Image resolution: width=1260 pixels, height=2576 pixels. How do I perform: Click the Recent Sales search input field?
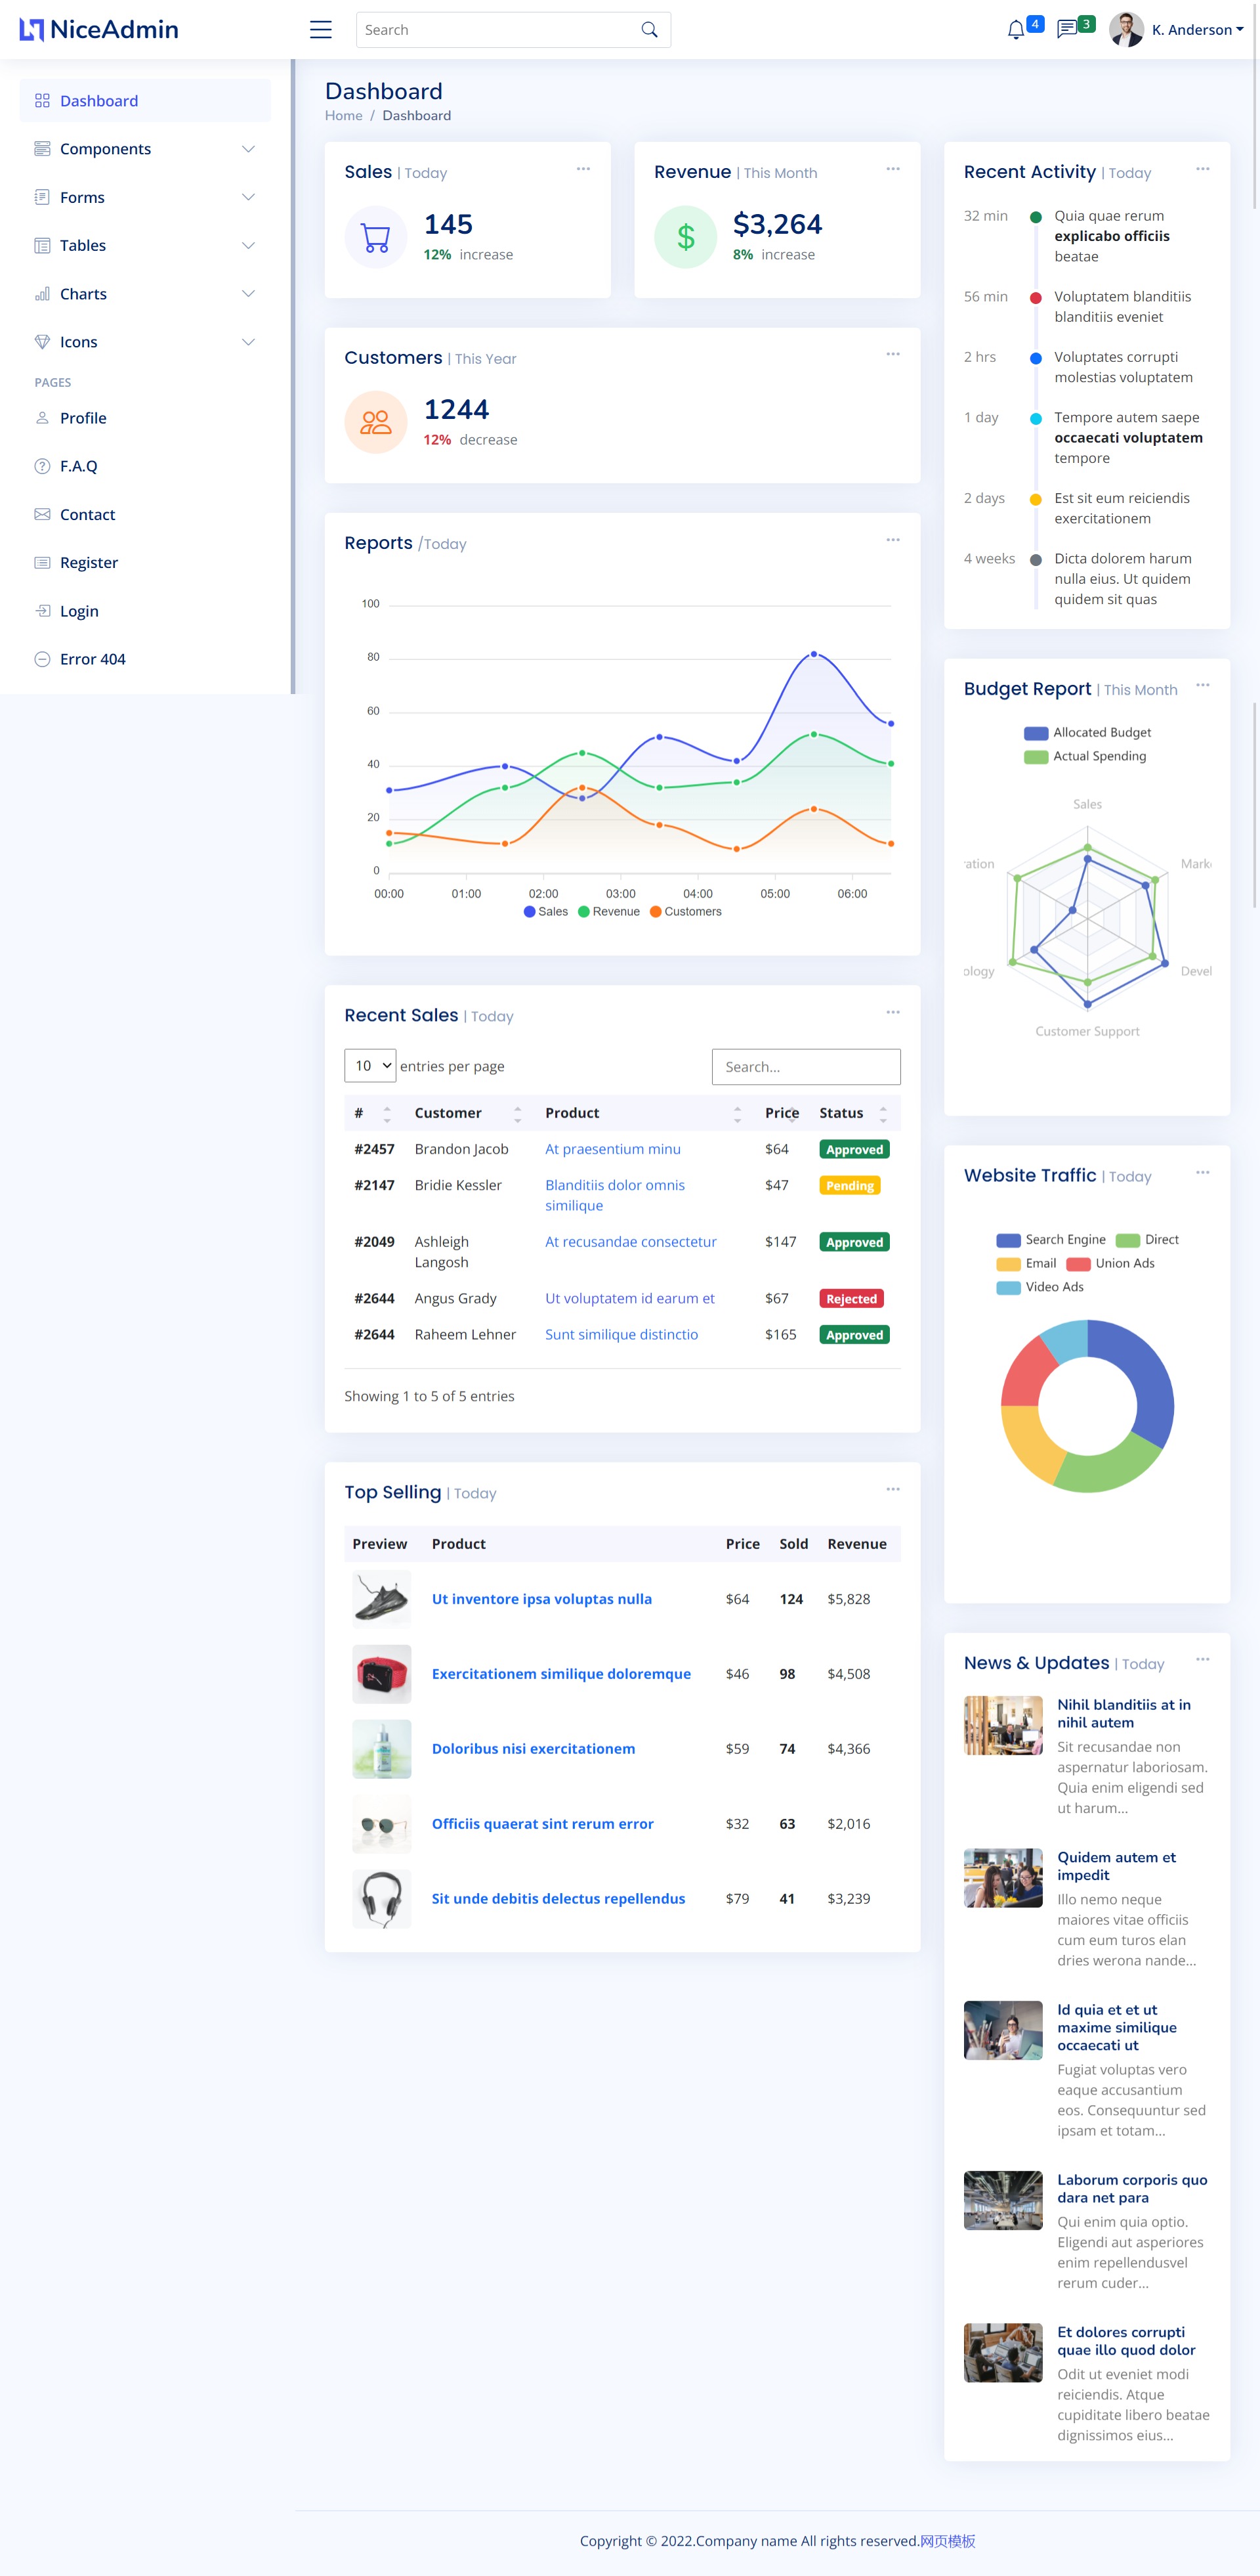807,1064
